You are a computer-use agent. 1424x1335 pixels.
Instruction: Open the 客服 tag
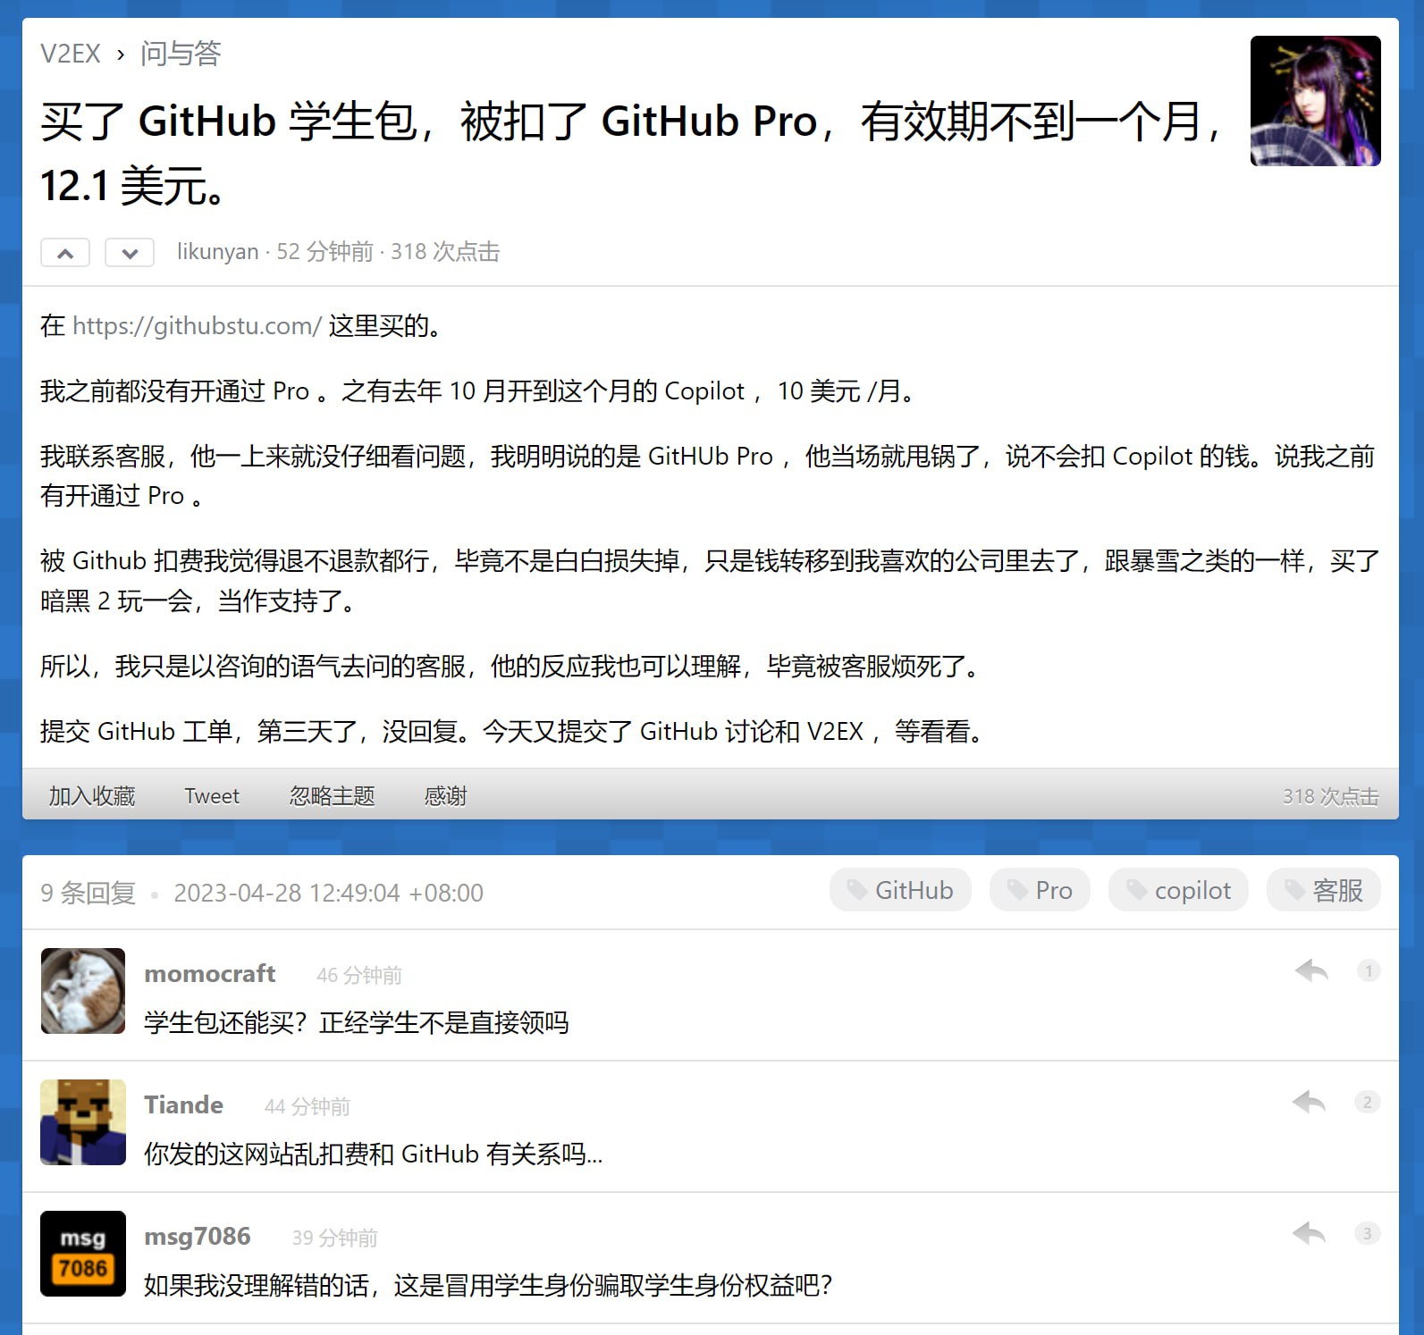point(1324,890)
